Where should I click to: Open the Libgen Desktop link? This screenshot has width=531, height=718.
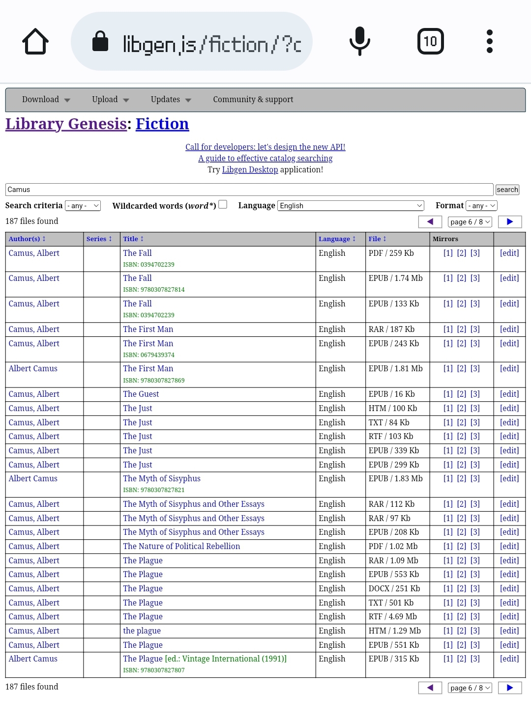click(250, 169)
